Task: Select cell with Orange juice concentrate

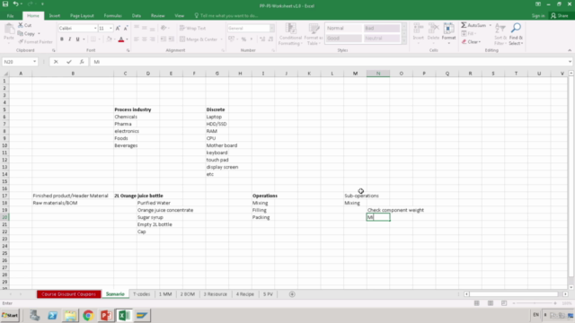Action: point(165,210)
